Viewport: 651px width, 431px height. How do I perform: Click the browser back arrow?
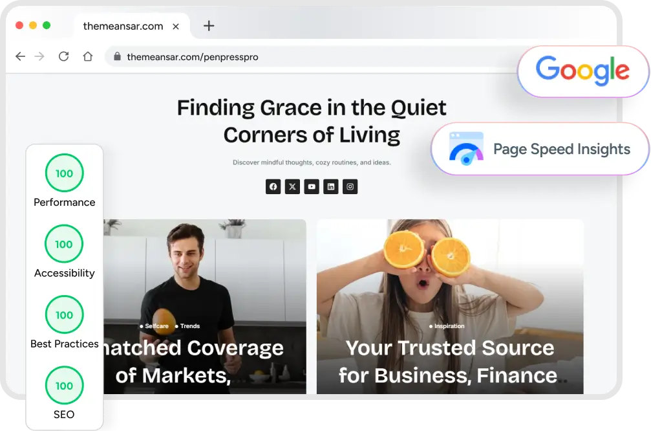[20, 56]
